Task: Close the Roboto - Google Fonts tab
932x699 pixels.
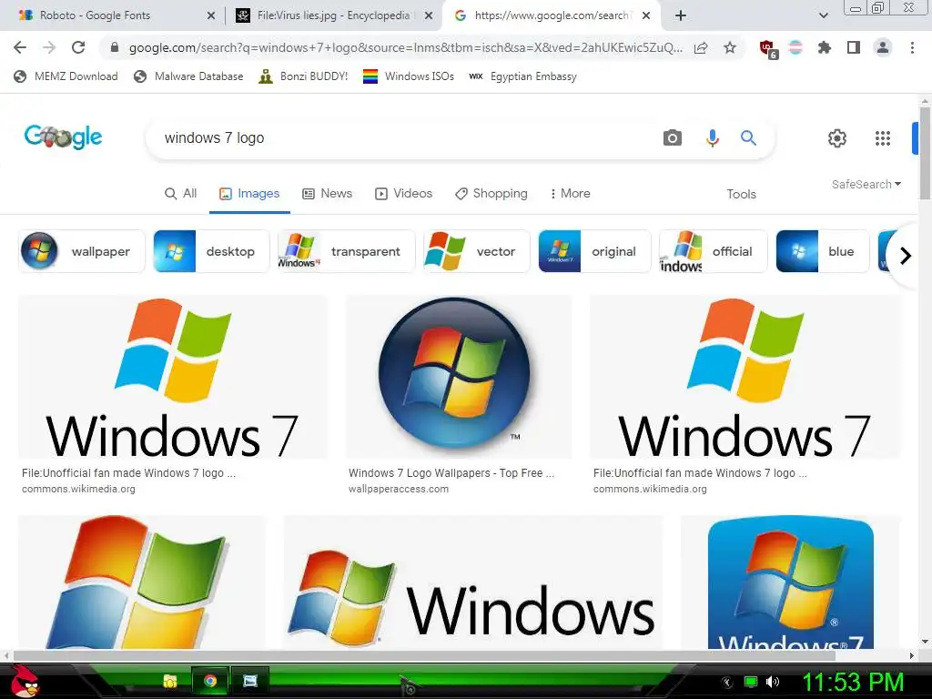Action: [211, 15]
